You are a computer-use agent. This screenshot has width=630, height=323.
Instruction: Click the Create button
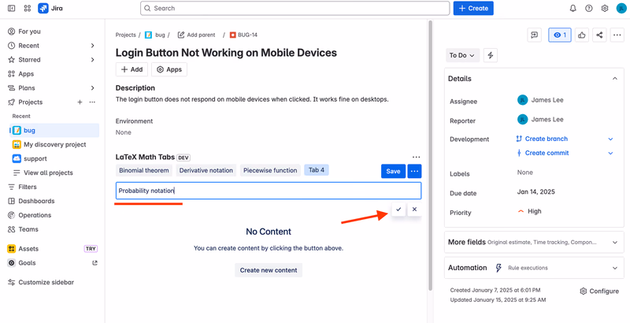pyautogui.click(x=473, y=8)
